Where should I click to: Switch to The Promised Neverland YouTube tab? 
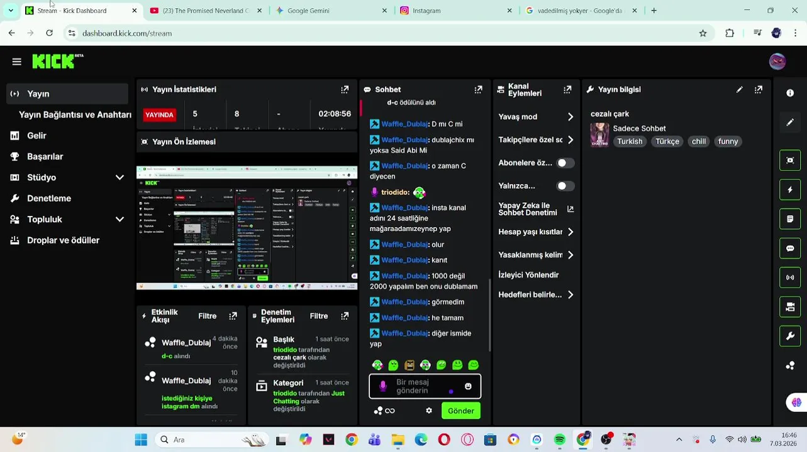click(206, 11)
